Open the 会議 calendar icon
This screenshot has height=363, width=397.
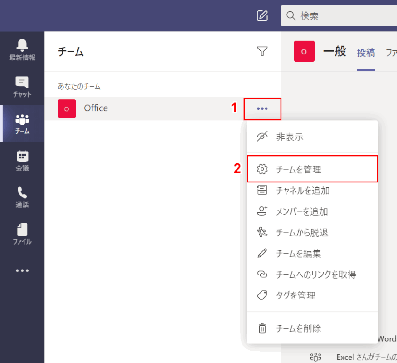coord(22,160)
